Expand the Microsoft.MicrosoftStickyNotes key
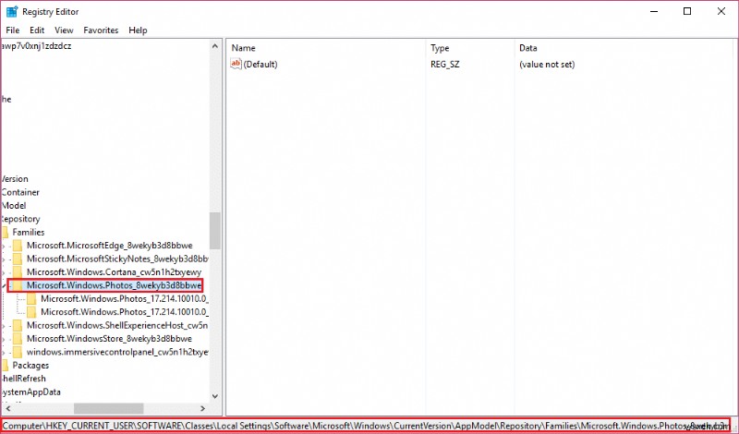Image resolution: width=739 pixels, height=434 pixels. (x=4, y=259)
